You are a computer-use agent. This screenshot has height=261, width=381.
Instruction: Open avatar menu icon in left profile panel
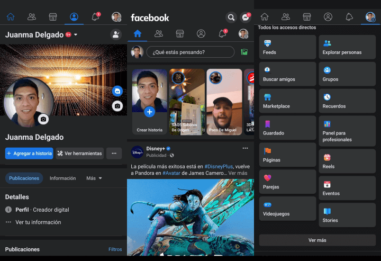coord(116,17)
